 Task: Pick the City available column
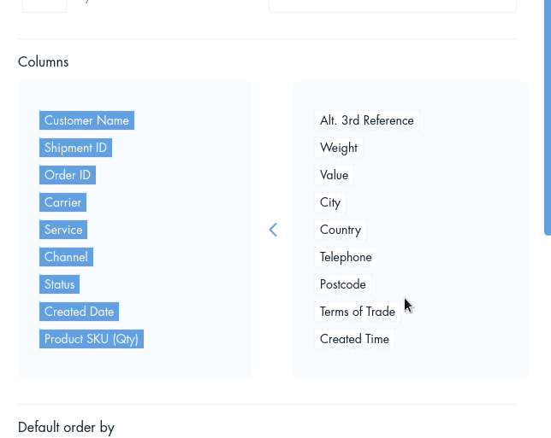point(330,202)
